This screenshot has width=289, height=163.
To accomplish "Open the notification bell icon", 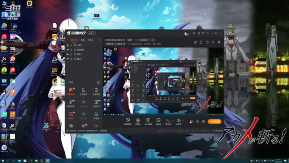I will (213, 42).
